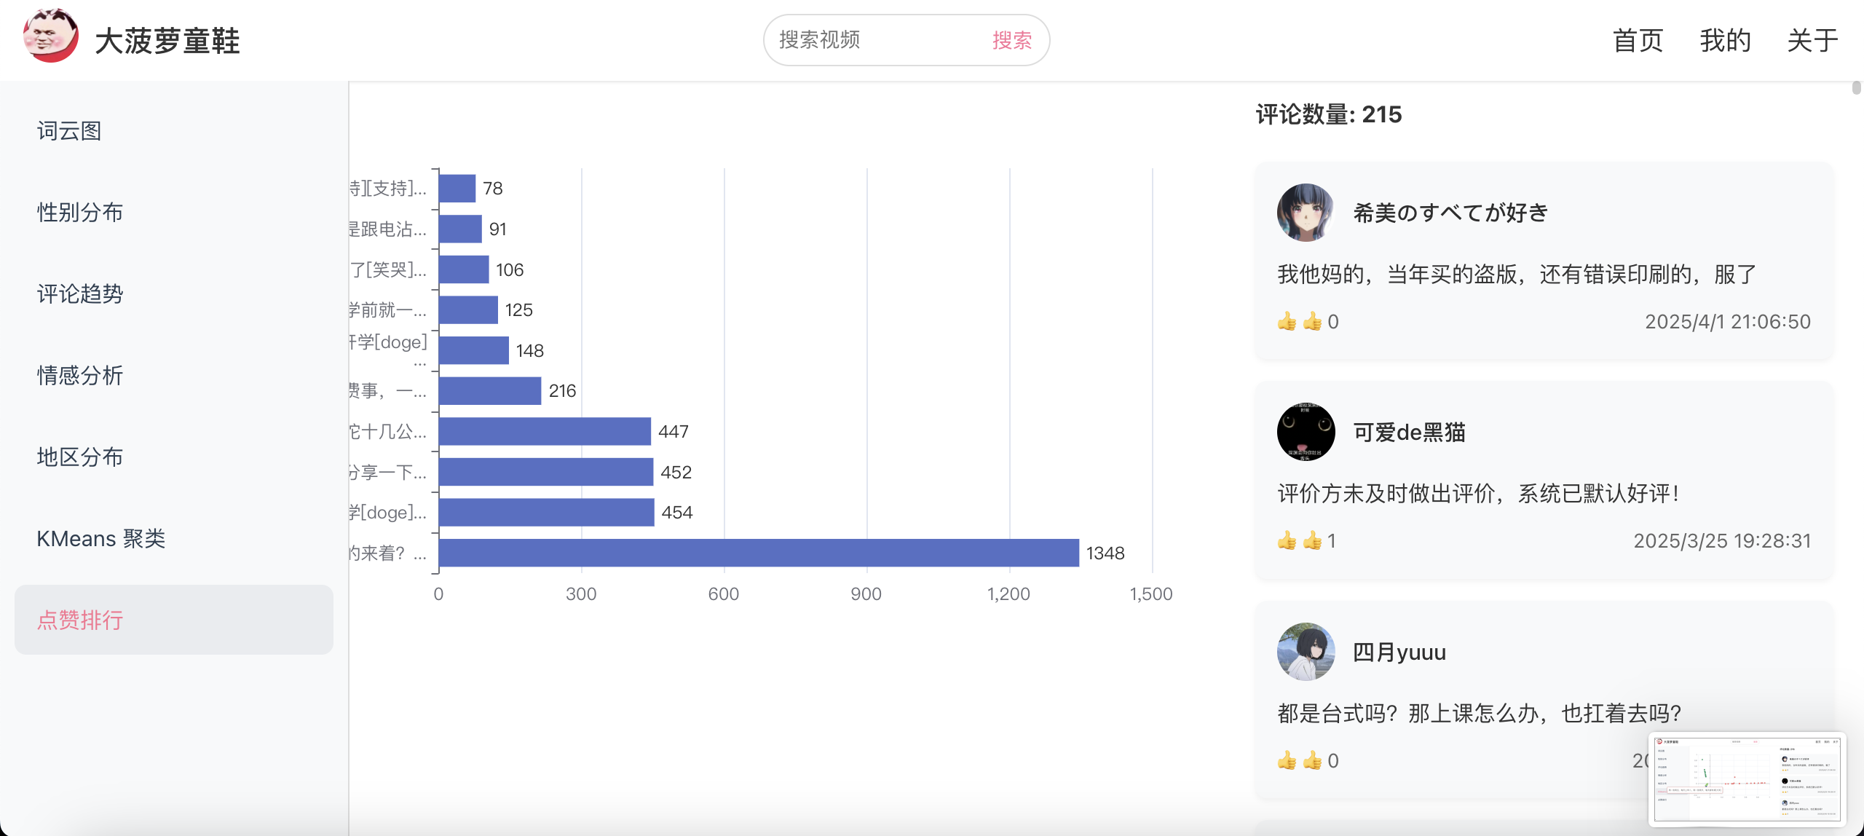Click the pink 搜索 button
Image resolution: width=1864 pixels, height=836 pixels.
(x=1011, y=40)
